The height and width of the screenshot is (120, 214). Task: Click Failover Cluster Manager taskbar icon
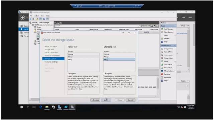72,107
